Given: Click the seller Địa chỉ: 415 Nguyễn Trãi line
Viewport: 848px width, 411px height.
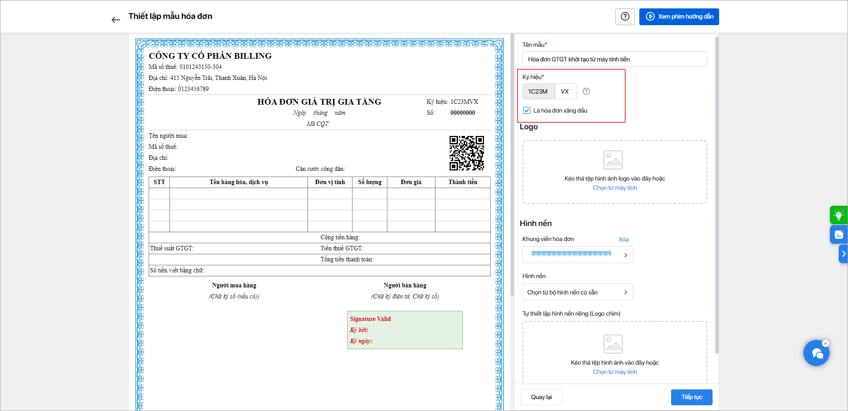Looking at the screenshot, I should click(208, 78).
